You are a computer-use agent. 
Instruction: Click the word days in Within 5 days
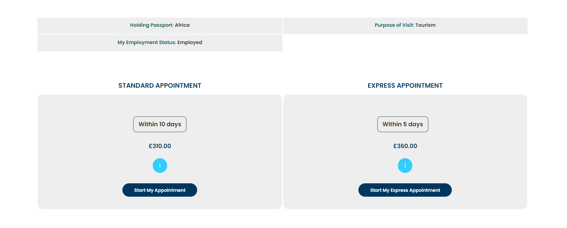coord(416,124)
